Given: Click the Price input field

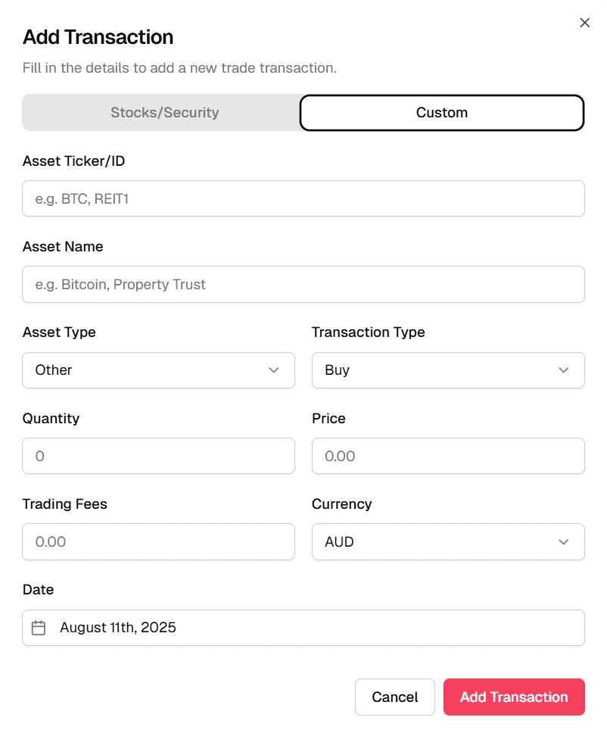Looking at the screenshot, I should coord(448,456).
